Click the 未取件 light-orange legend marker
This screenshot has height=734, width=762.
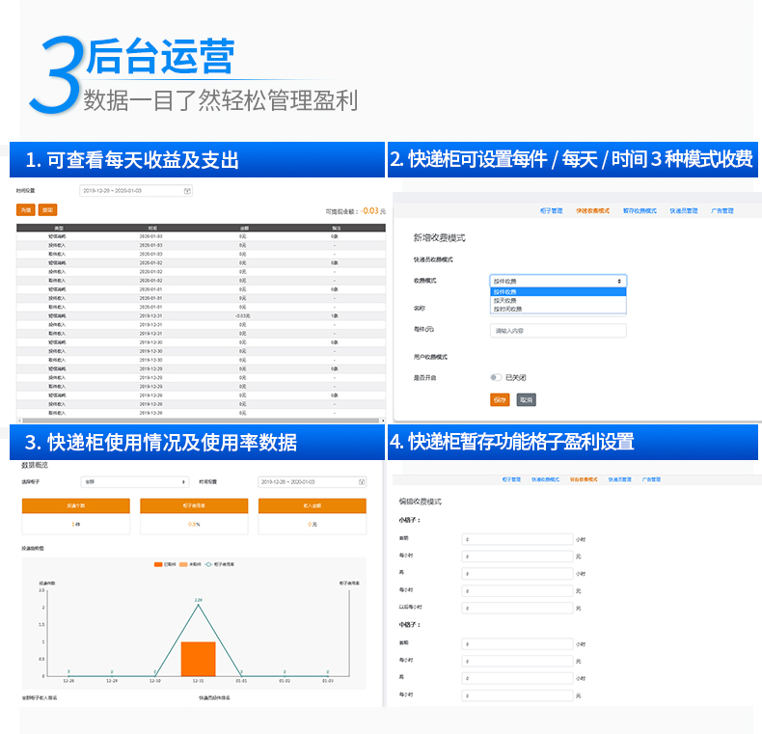pyautogui.click(x=185, y=564)
